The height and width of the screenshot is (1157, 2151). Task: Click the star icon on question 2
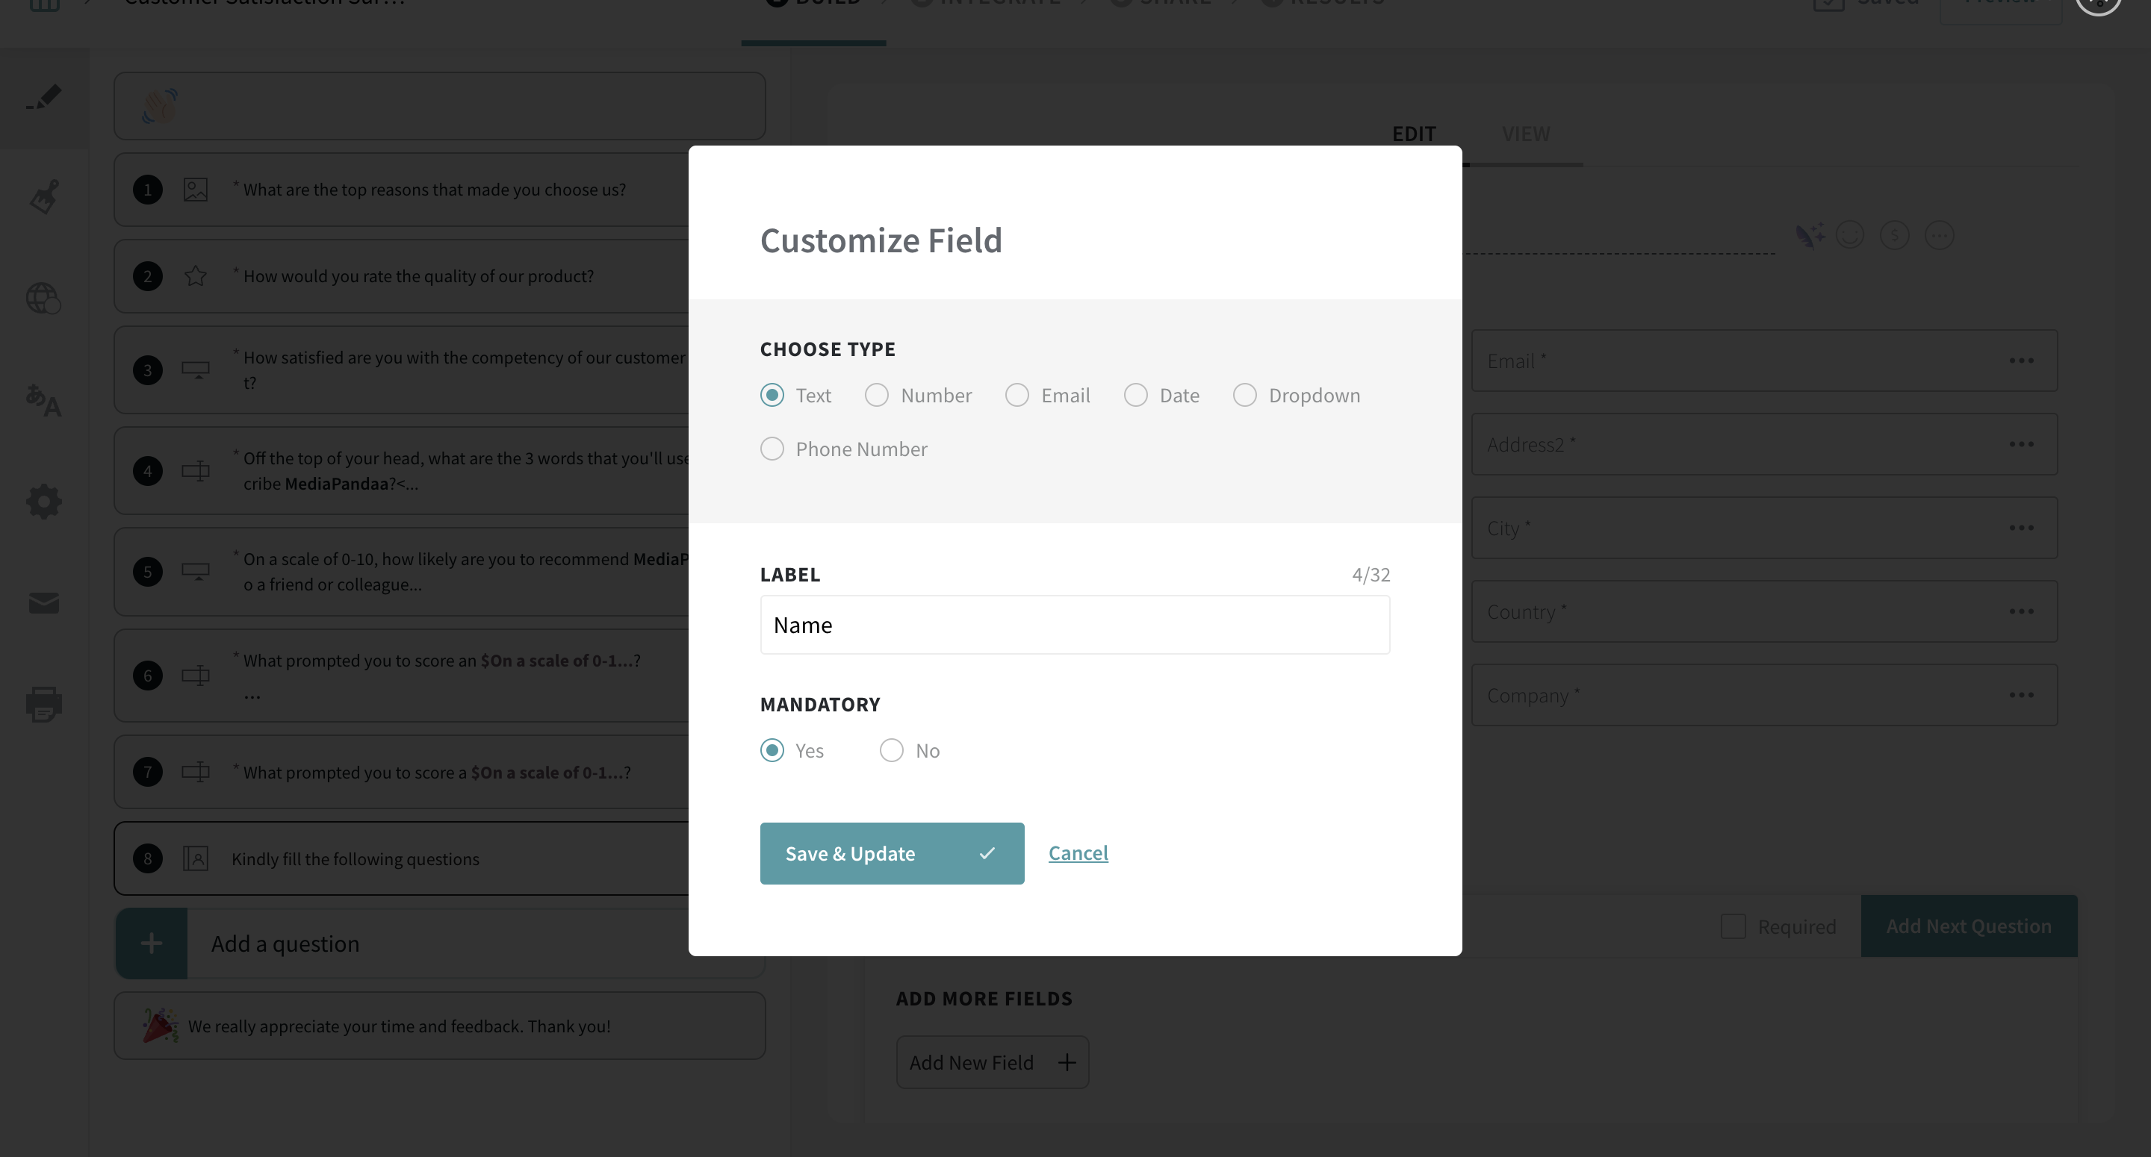click(x=196, y=275)
